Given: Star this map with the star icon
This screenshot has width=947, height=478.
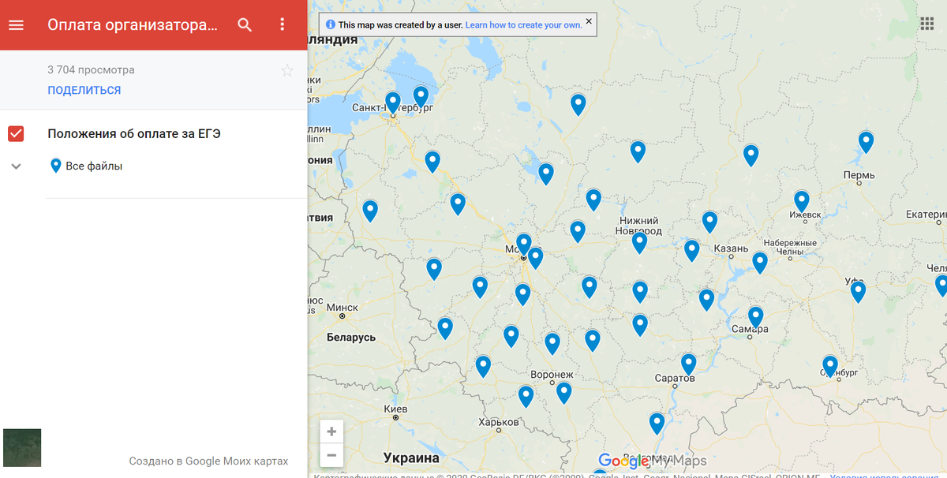Looking at the screenshot, I should pyautogui.click(x=287, y=71).
